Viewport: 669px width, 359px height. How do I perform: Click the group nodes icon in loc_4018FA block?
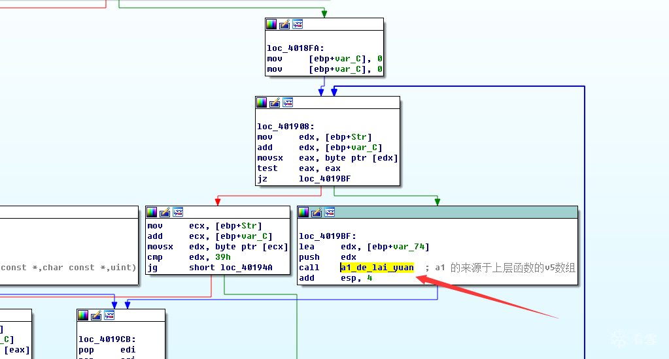click(x=298, y=24)
